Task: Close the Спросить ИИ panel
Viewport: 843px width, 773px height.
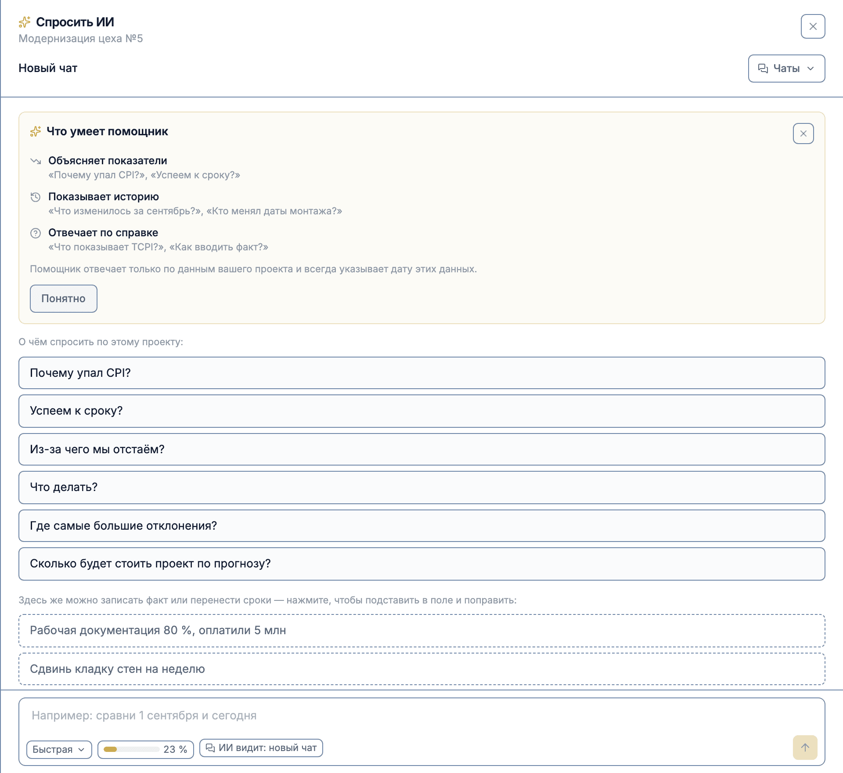Action: [813, 26]
